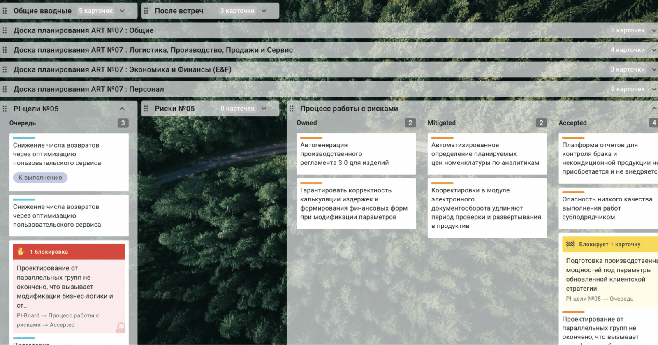Follow the PI-цели №05 → Очередь link
The width and height of the screenshot is (658, 345).
tap(600, 299)
